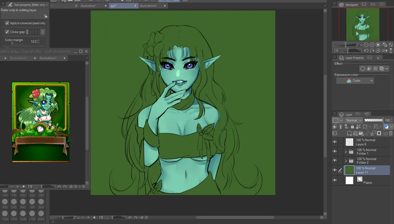Screen dimensions: 394x224
Task: Switch to Illustration5 tab
Action: 148,6
